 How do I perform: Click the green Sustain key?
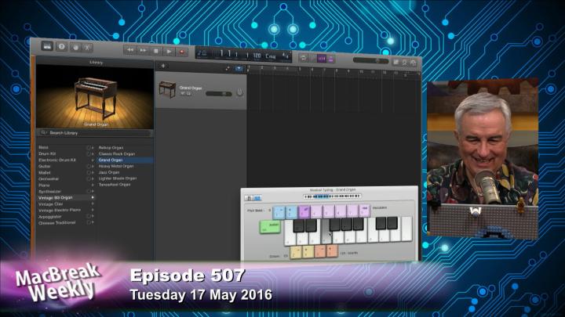(270, 227)
